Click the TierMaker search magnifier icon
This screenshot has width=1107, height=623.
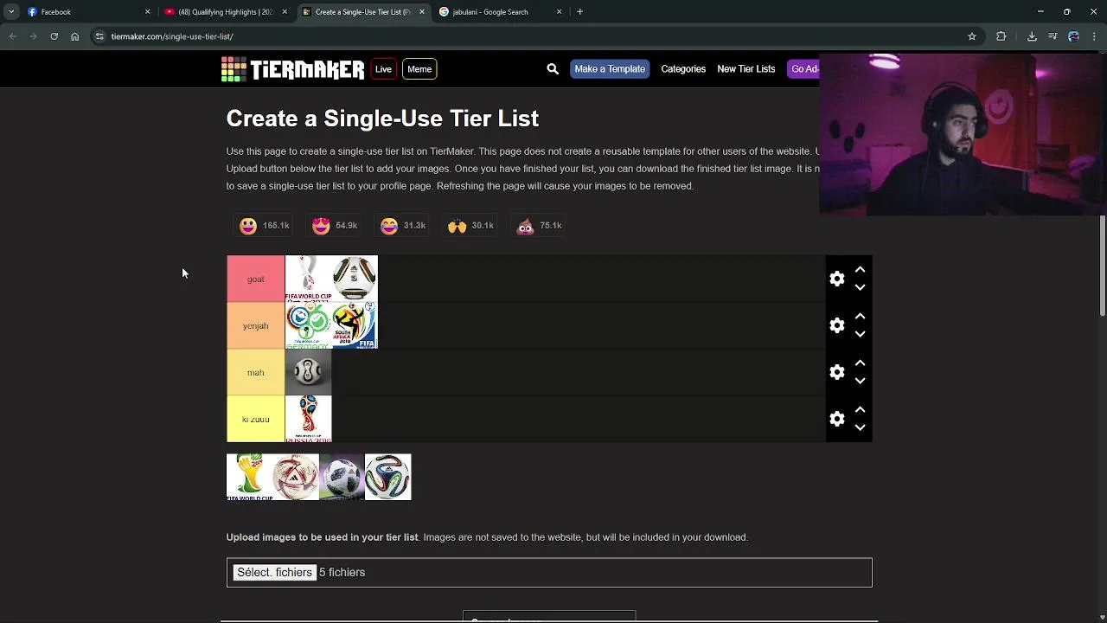tap(553, 69)
